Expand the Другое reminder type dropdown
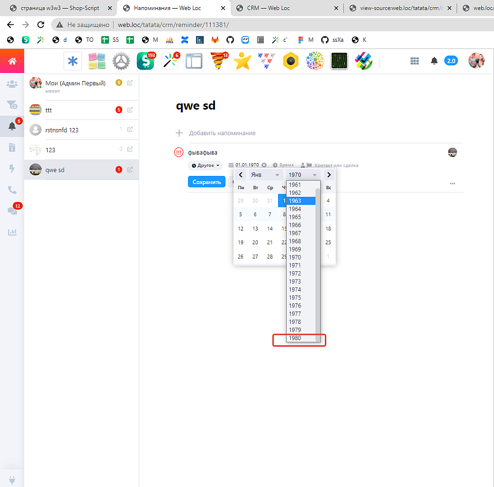 click(206, 165)
